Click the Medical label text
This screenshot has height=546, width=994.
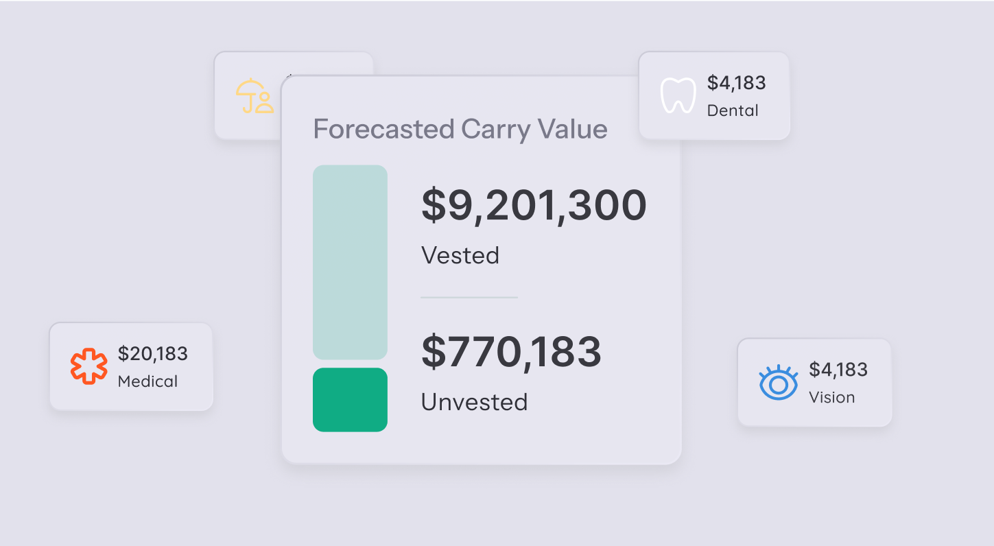pos(147,381)
